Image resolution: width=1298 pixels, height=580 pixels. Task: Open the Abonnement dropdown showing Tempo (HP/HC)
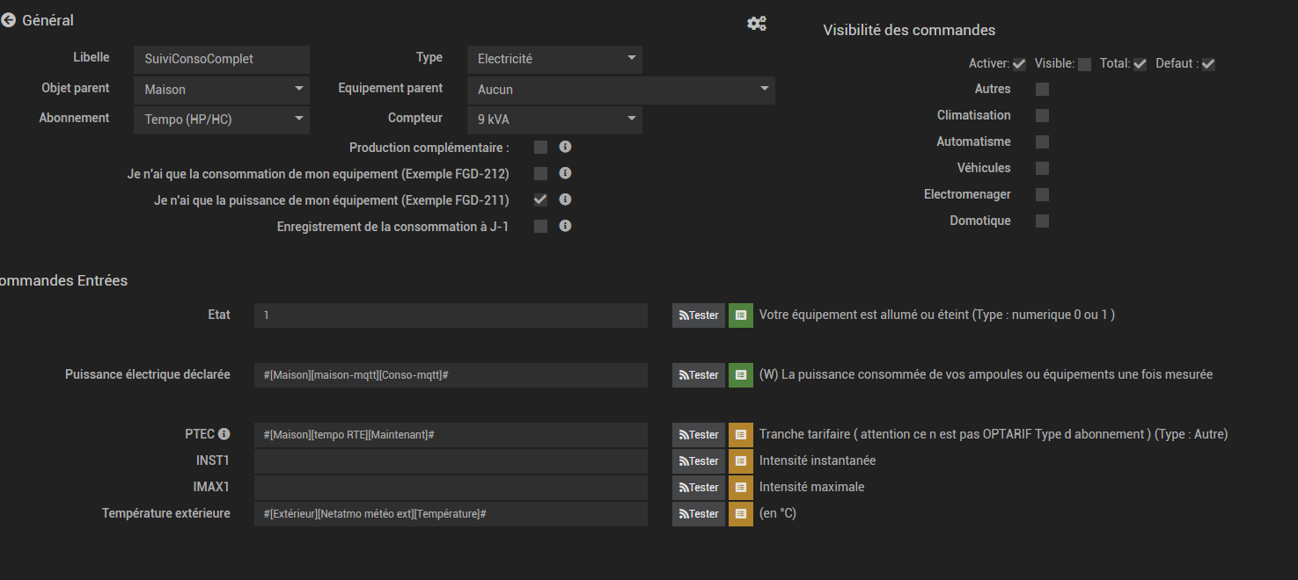[x=222, y=120]
